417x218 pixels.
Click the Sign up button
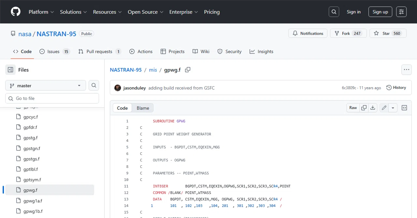(x=380, y=12)
